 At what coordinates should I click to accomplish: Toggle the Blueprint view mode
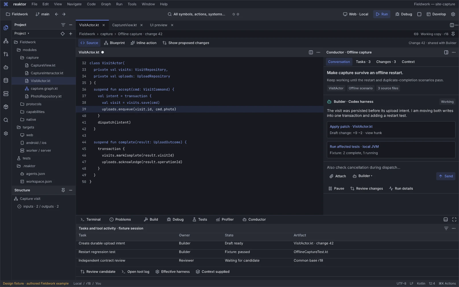pos(114,43)
